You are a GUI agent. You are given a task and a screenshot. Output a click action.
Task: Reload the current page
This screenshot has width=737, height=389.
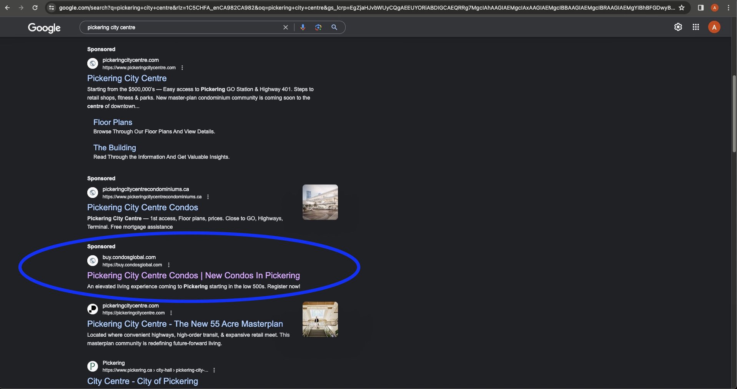(x=35, y=8)
